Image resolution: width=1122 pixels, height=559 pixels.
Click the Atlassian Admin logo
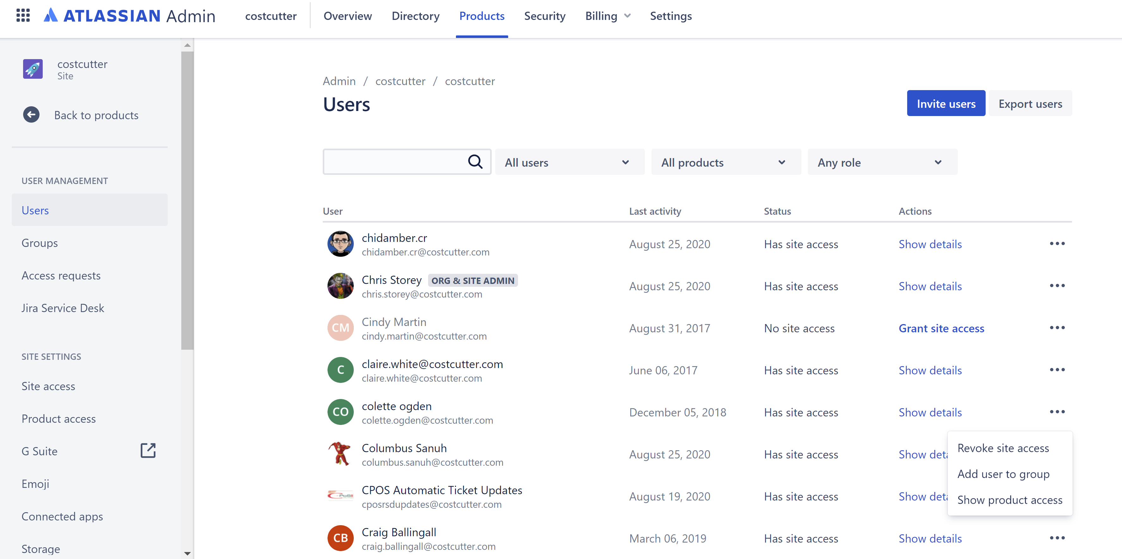click(x=129, y=16)
